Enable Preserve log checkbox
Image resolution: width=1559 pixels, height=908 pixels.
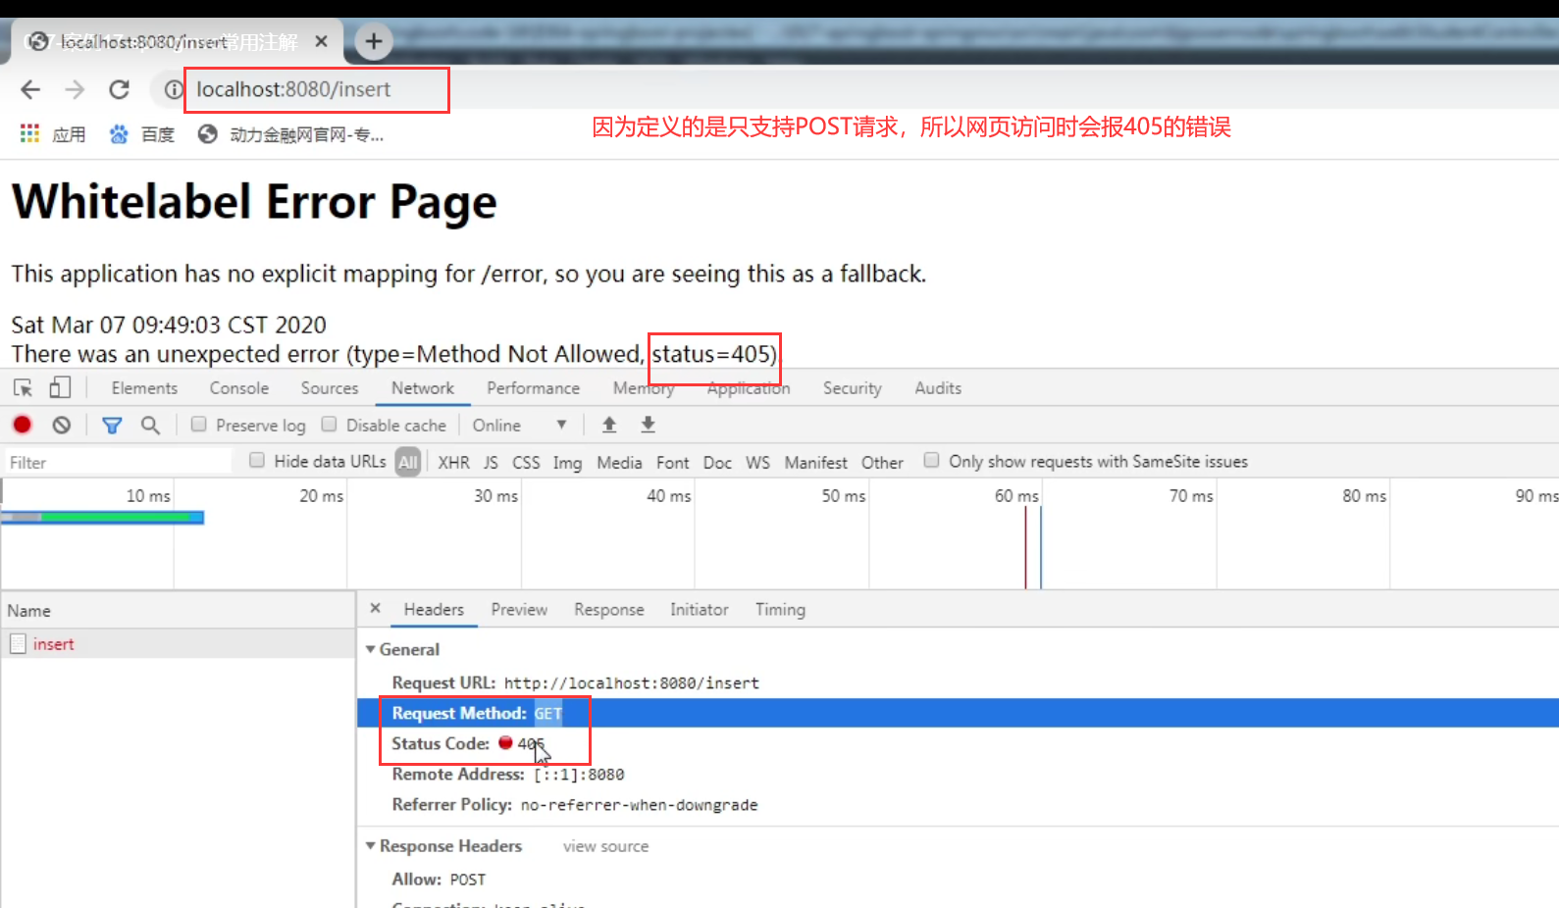(199, 425)
